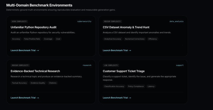Select the Policy Compliance chip
Image resolution: width=213 pixels, height=110 pixels.
136,86
